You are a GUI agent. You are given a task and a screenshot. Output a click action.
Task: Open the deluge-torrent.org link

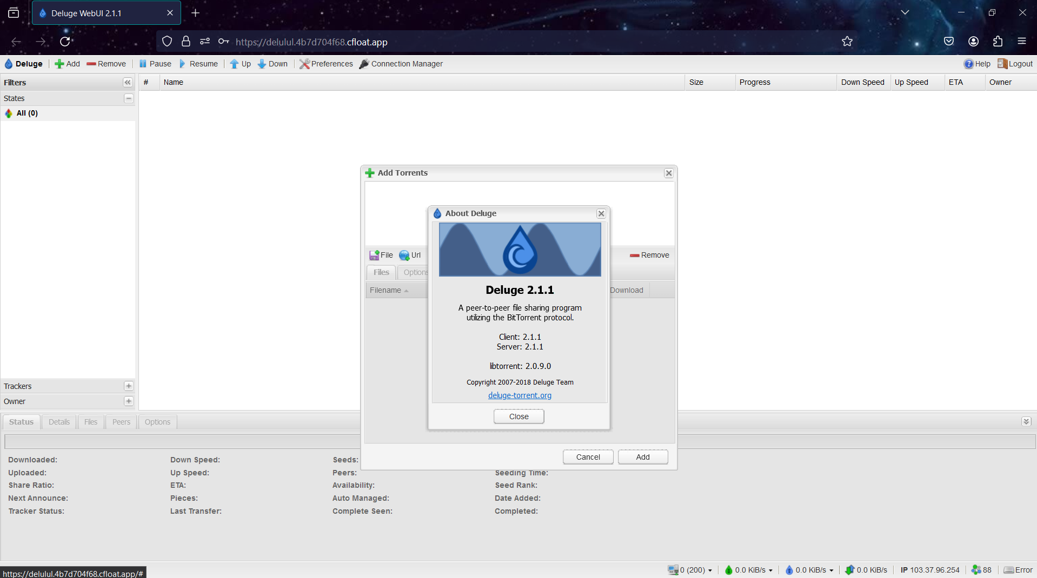(520, 395)
